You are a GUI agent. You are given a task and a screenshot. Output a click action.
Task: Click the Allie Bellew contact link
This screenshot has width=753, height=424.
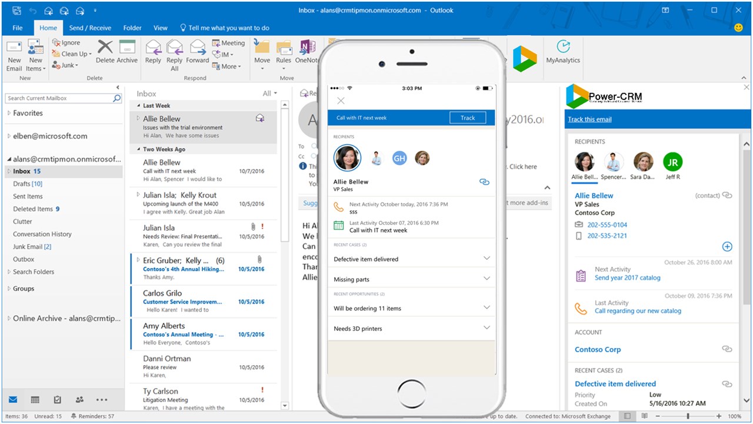594,196
